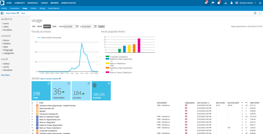Viewport: 263px width, 134px height.
Task: Click the Clear filters link
Action: [5, 75]
